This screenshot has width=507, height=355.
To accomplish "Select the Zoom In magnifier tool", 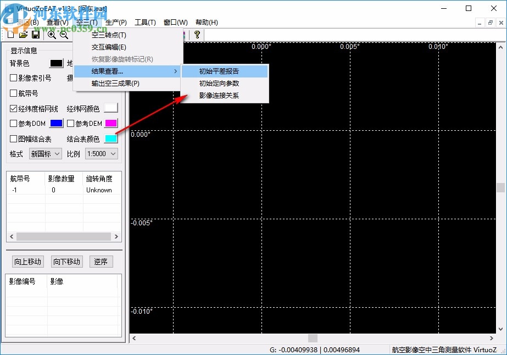I will 51,34.
